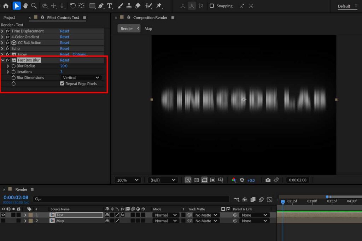Screen dimensions: 362x241
Task: Toggle the Iterations stopwatch
Action: pos(13,72)
